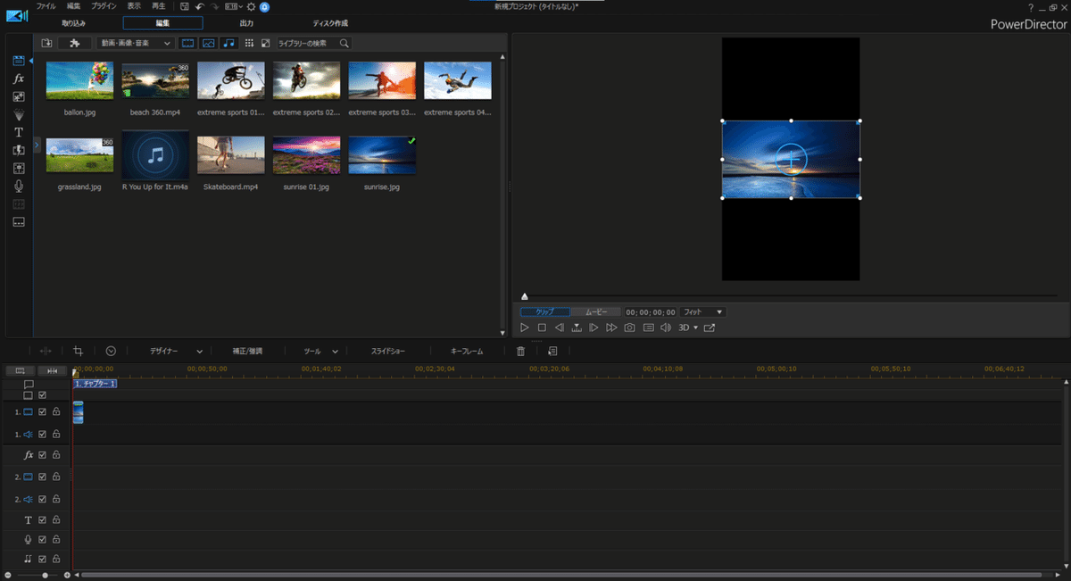Click the import media icon in library toolbar
1071x581 pixels.
point(46,43)
